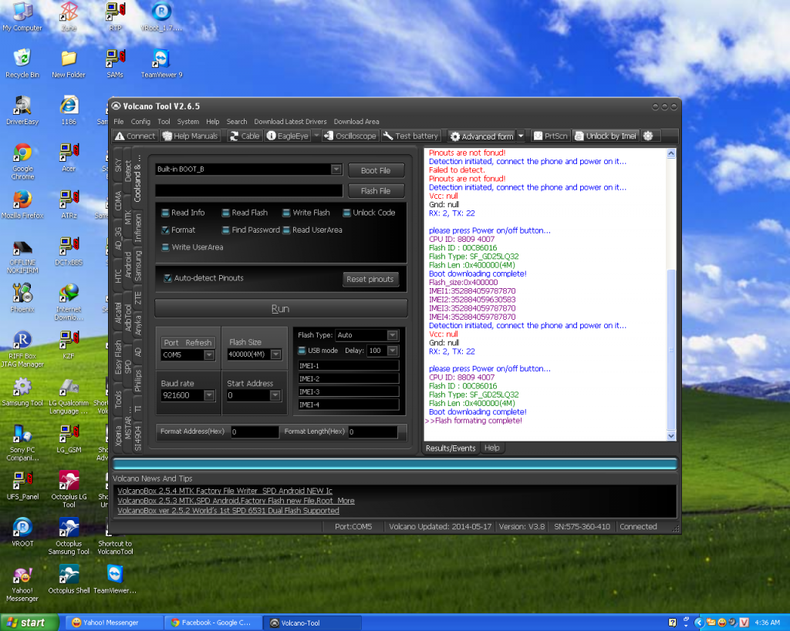Image resolution: width=790 pixels, height=631 pixels.
Task: Click the Cable toolbar icon
Action: (x=245, y=136)
